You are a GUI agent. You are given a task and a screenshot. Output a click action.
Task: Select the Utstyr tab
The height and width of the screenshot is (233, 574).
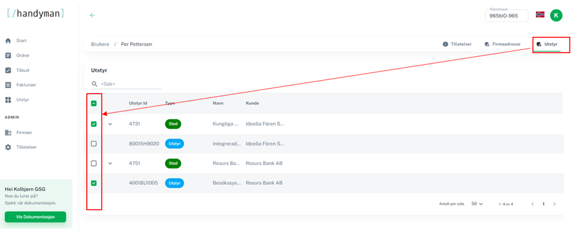546,44
